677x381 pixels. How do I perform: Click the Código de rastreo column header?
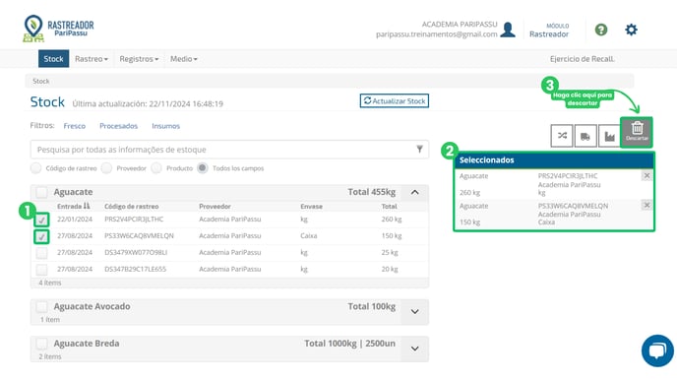tap(131, 207)
